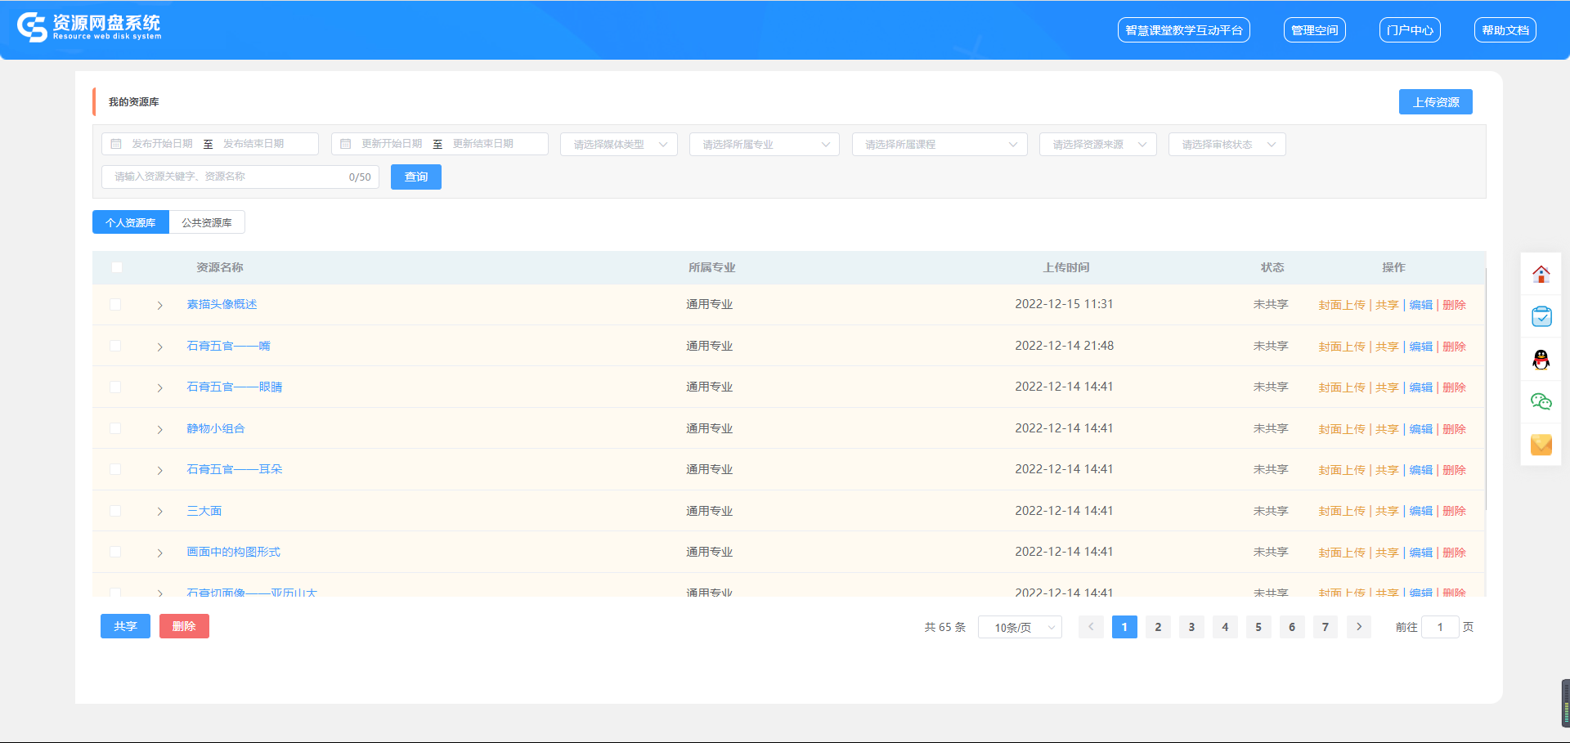Image resolution: width=1570 pixels, height=743 pixels.
Task: Click the 上传资源 button
Action: (1435, 102)
